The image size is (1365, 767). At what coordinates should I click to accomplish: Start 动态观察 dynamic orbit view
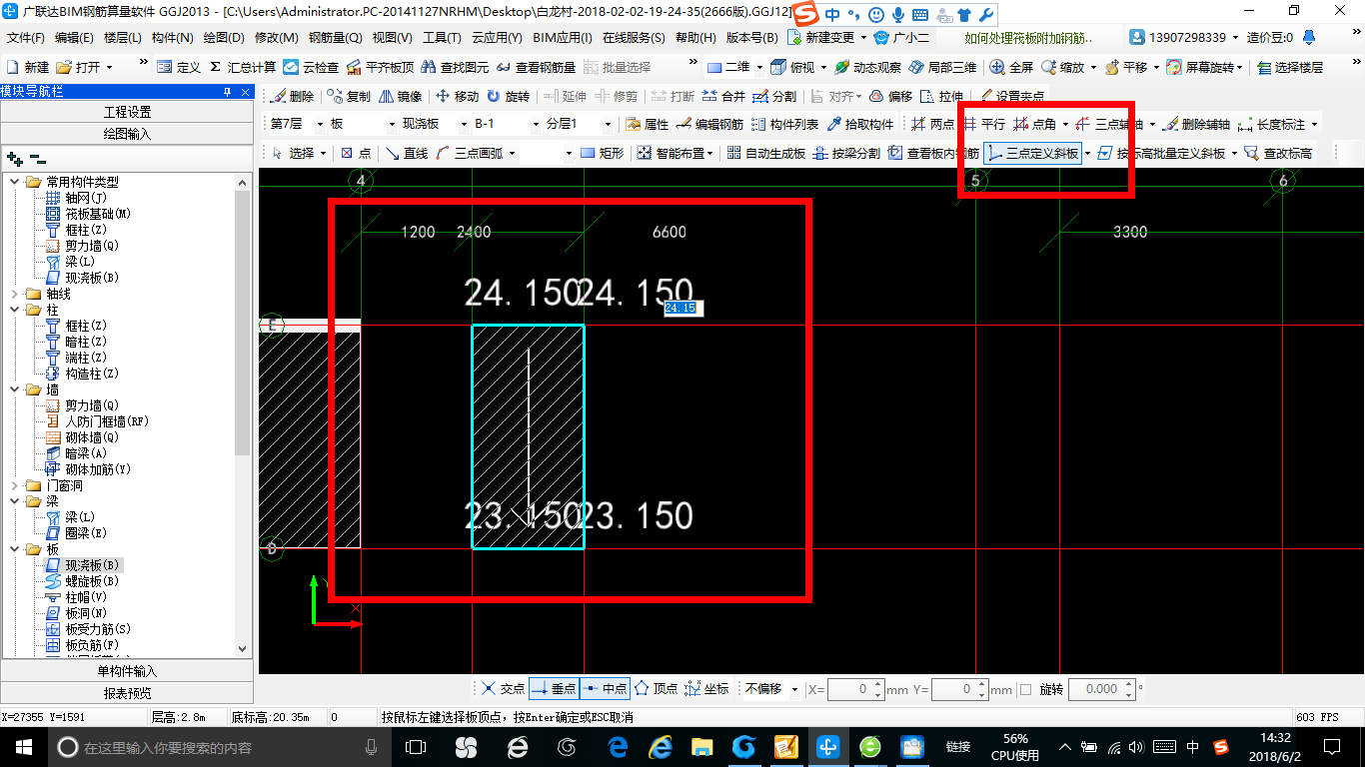(867, 67)
